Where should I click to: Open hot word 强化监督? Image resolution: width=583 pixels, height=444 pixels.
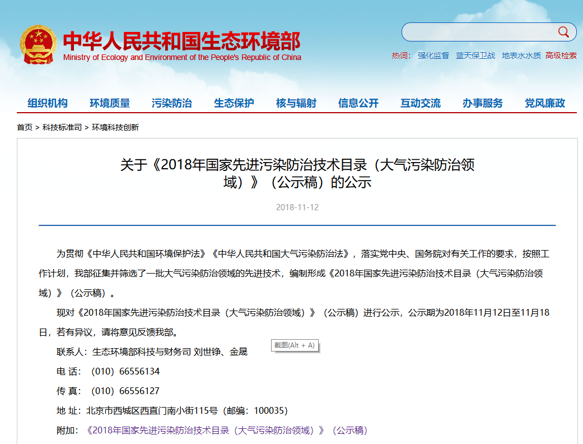[x=433, y=56]
